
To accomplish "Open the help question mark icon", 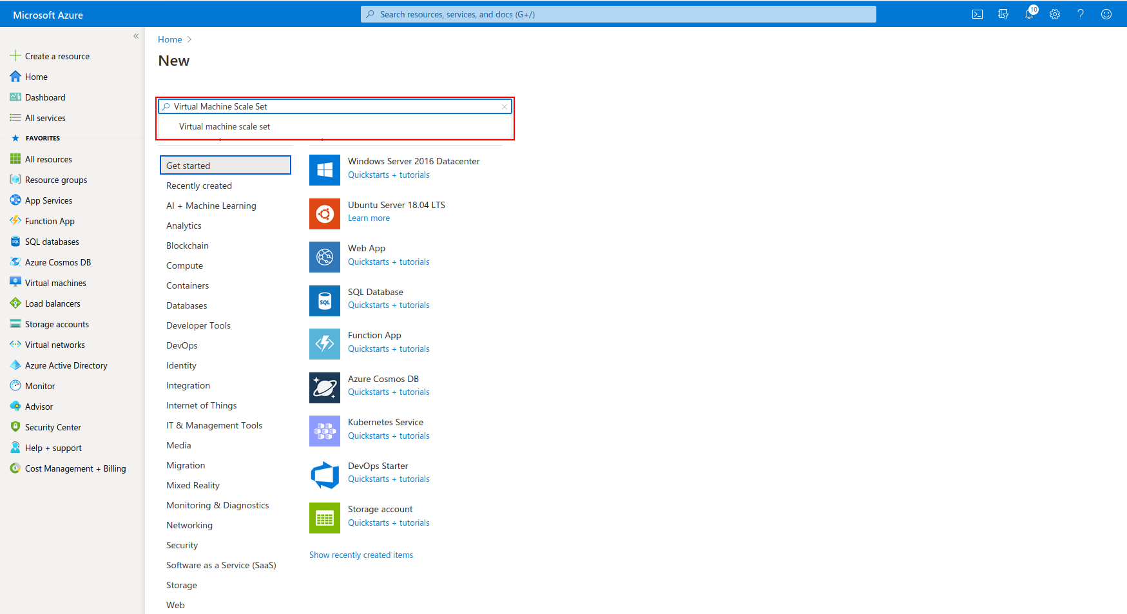I will (1081, 14).
